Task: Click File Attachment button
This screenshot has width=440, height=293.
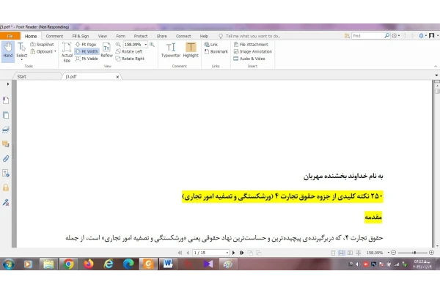Action: click(251, 44)
